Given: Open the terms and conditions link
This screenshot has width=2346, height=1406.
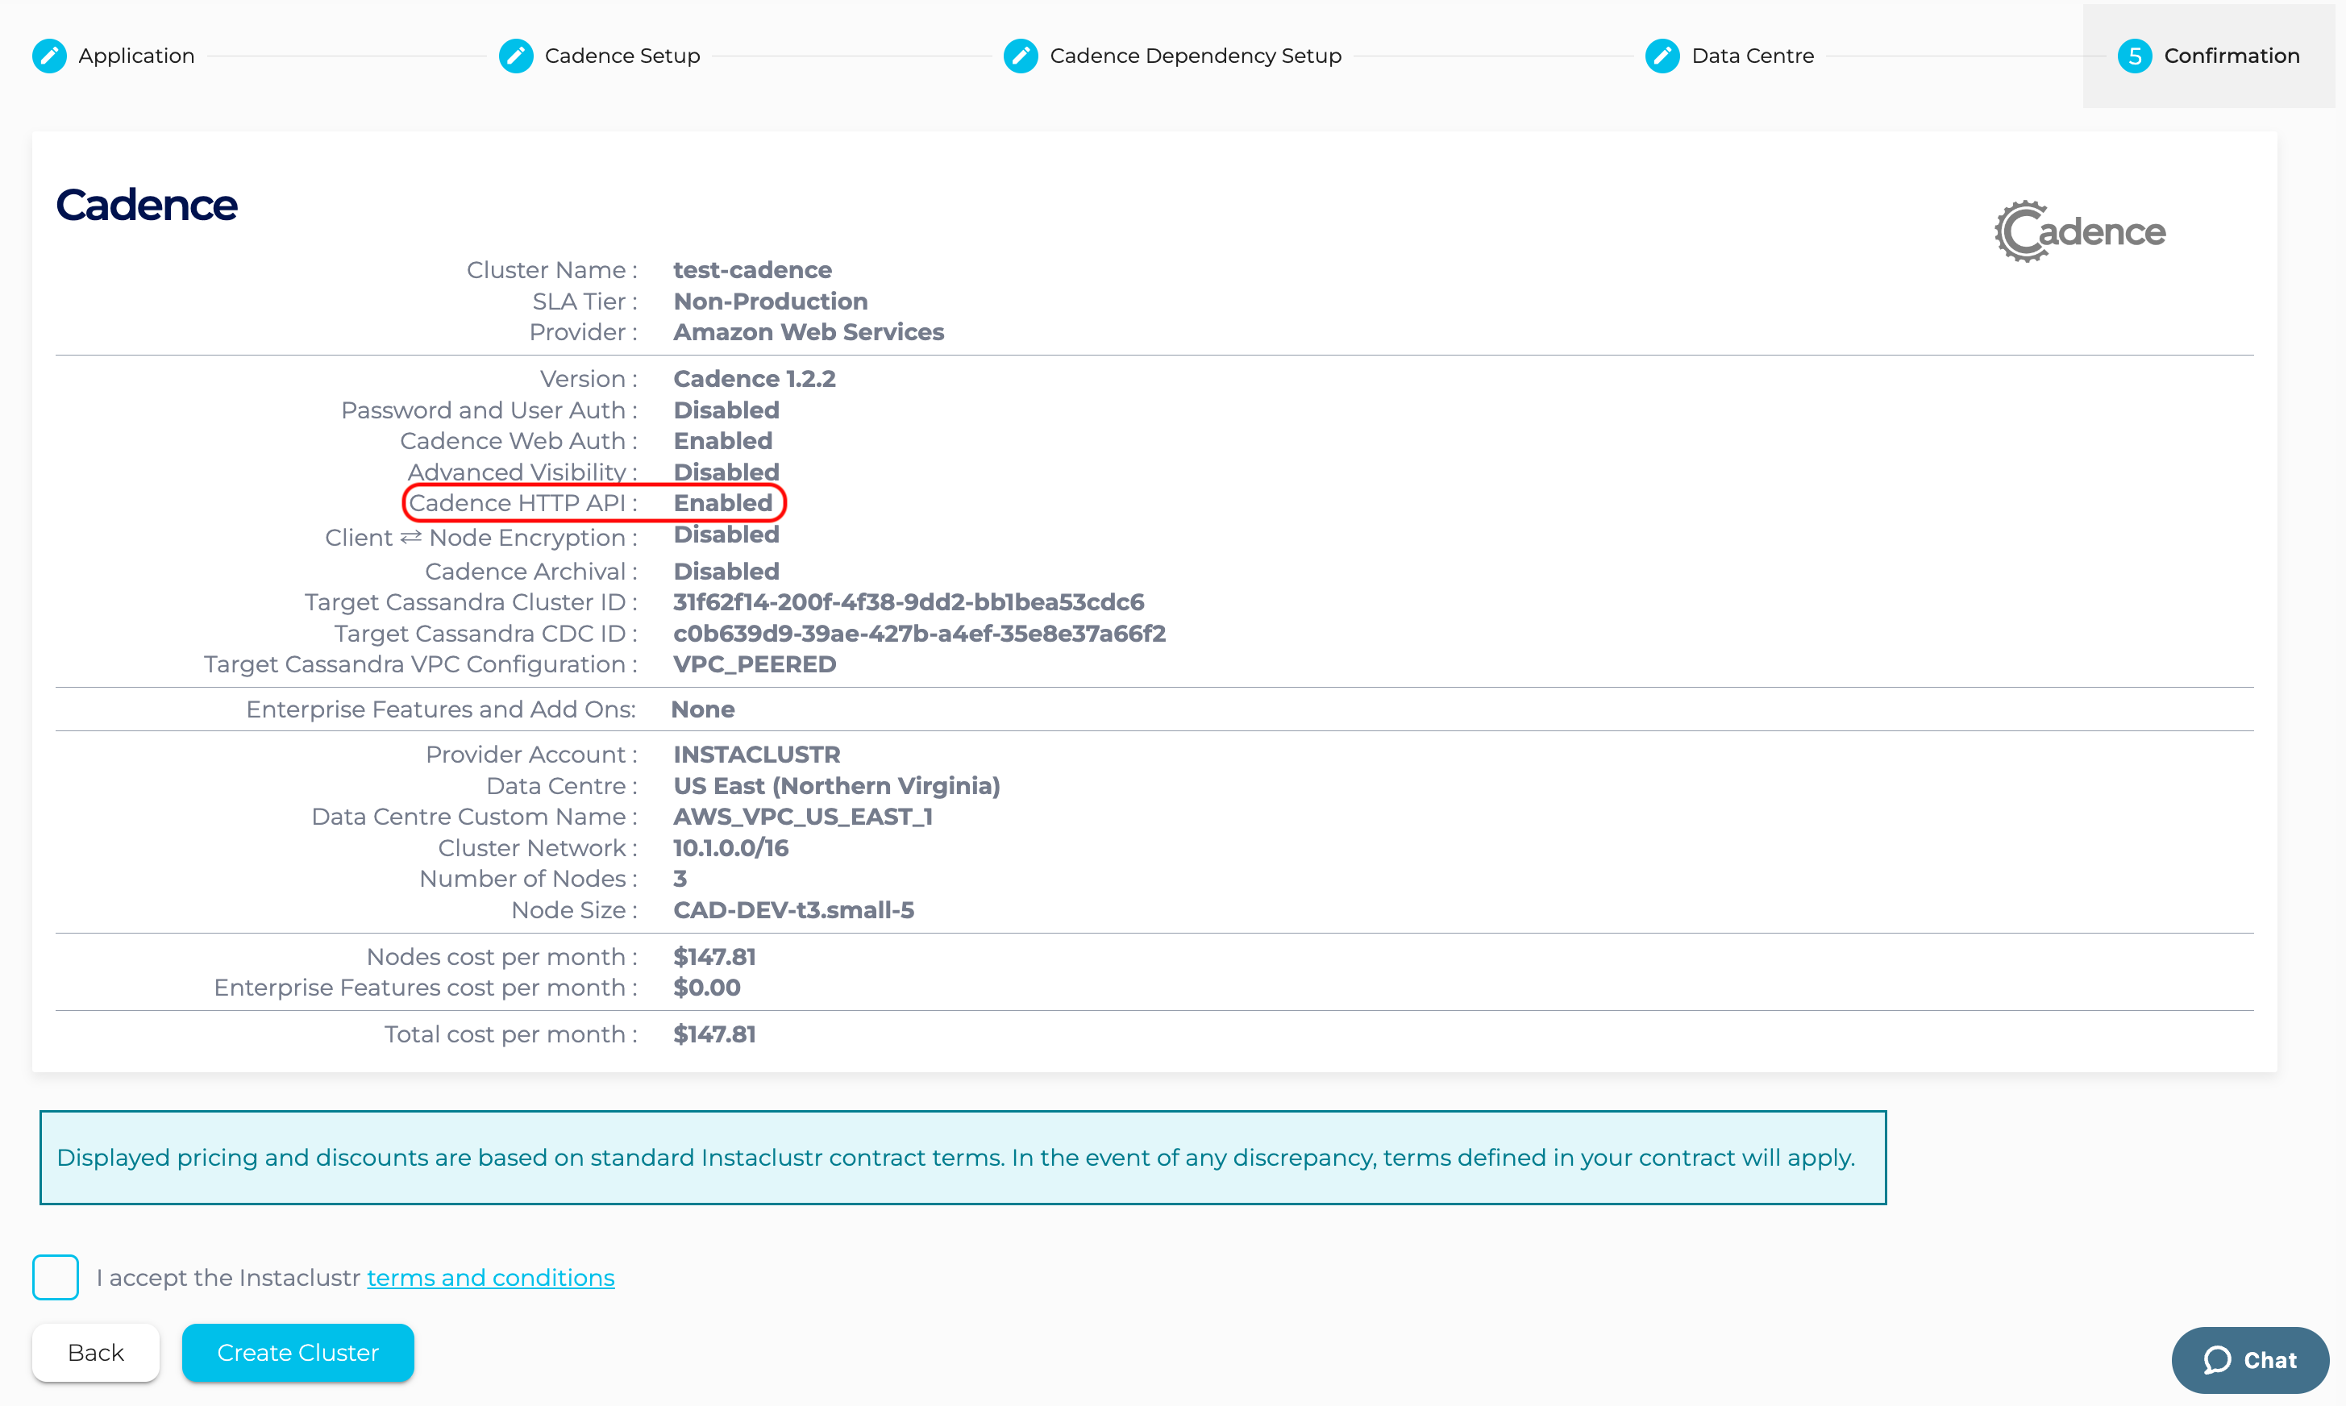Looking at the screenshot, I should (x=491, y=1277).
